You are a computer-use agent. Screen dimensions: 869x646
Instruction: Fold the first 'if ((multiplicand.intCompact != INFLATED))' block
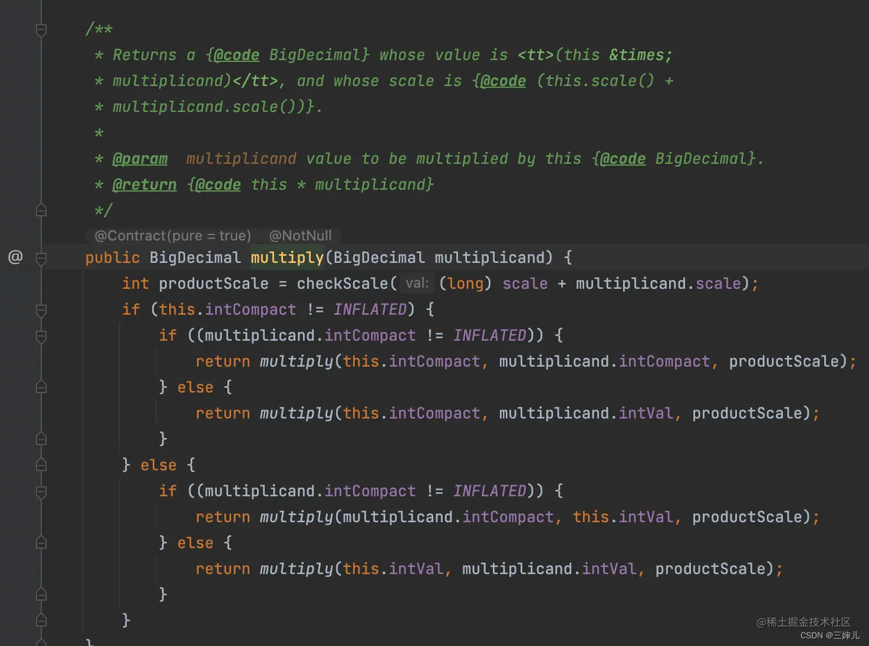click(41, 337)
